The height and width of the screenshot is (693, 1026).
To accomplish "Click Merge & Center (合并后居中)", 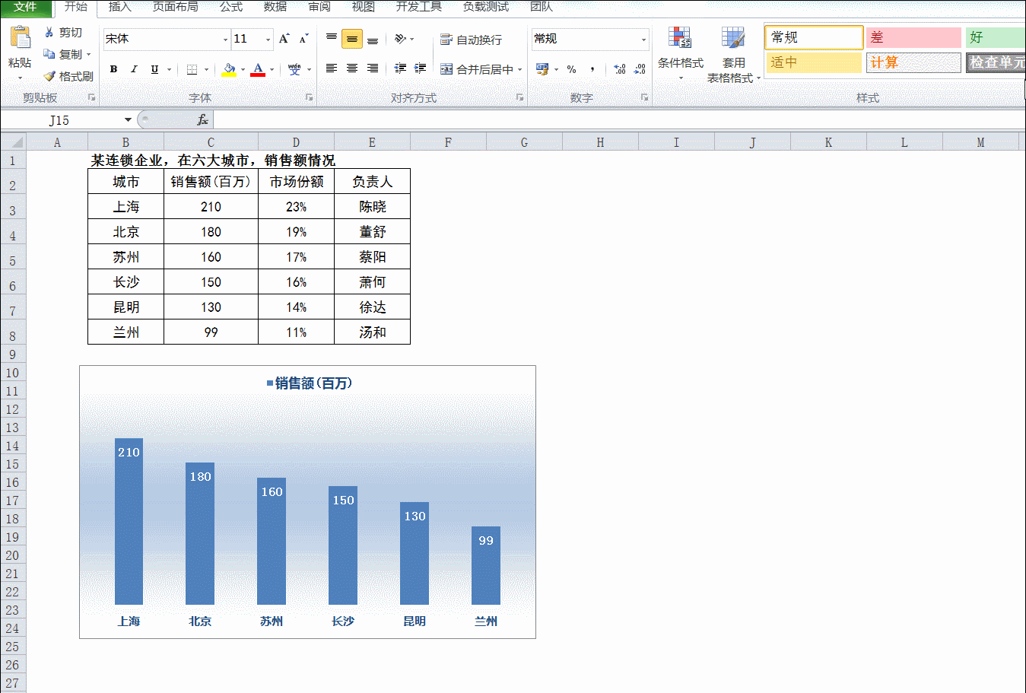I will [x=477, y=69].
